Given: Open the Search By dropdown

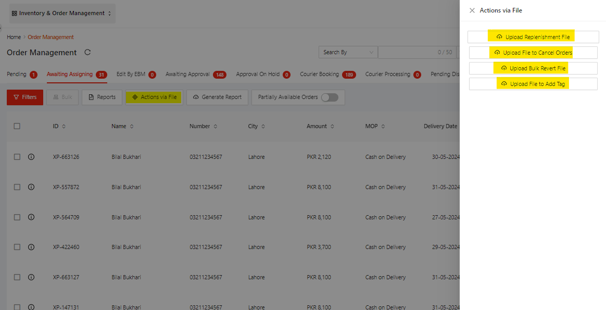Looking at the screenshot, I should point(348,53).
